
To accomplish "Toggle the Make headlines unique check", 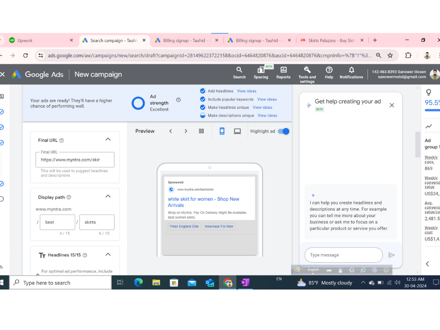I will point(202,107).
